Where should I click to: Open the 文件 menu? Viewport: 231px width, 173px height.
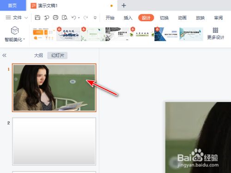click(17, 18)
